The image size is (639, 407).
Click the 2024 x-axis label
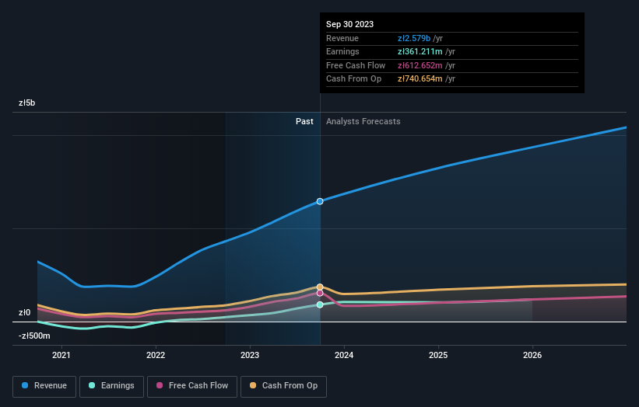click(344, 356)
